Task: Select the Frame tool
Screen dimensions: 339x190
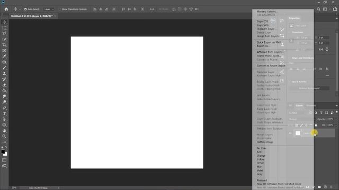Action: (x=4, y=51)
